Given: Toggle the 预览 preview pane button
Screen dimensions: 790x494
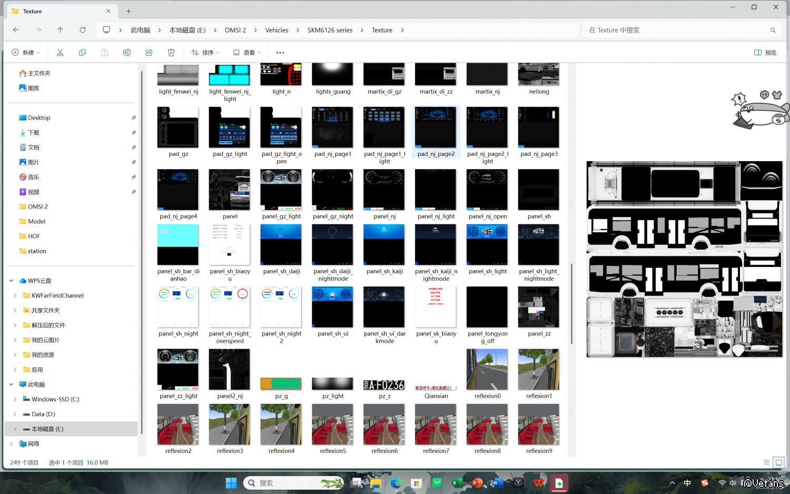Looking at the screenshot, I should tap(765, 53).
